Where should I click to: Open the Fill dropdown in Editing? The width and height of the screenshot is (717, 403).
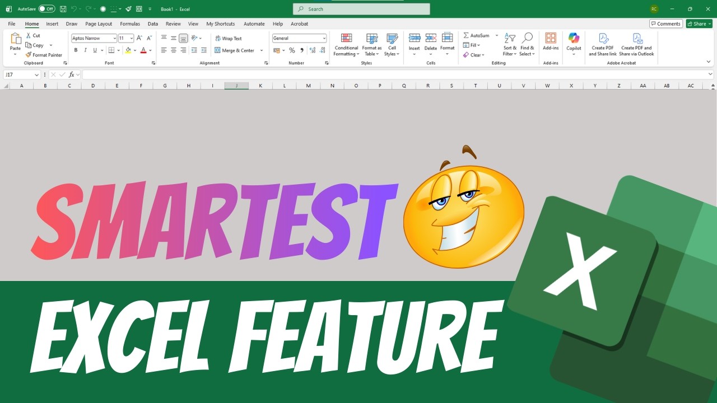[472, 45]
